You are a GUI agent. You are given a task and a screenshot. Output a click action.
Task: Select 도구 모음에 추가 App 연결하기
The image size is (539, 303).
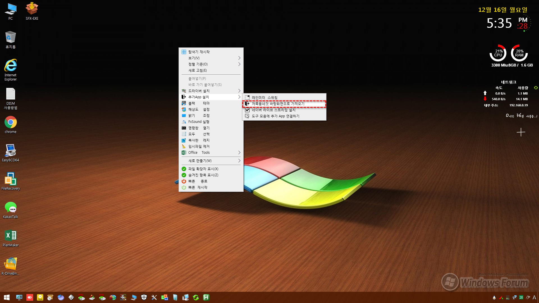tap(284, 116)
